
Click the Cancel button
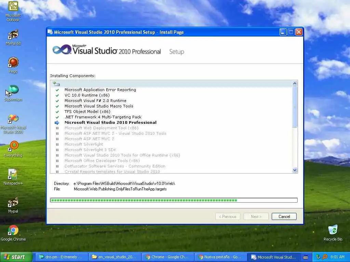[284, 217]
